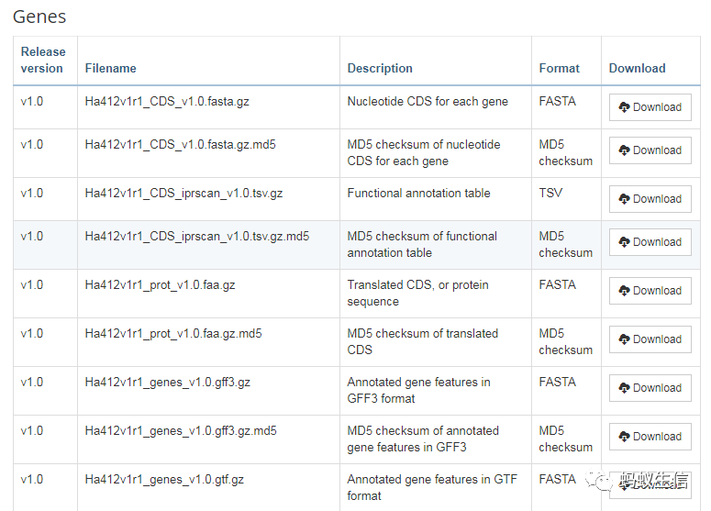Click v1.0 version in CDS_v1.0.fasta.gz row
711x511 pixels.
point(32,101)
